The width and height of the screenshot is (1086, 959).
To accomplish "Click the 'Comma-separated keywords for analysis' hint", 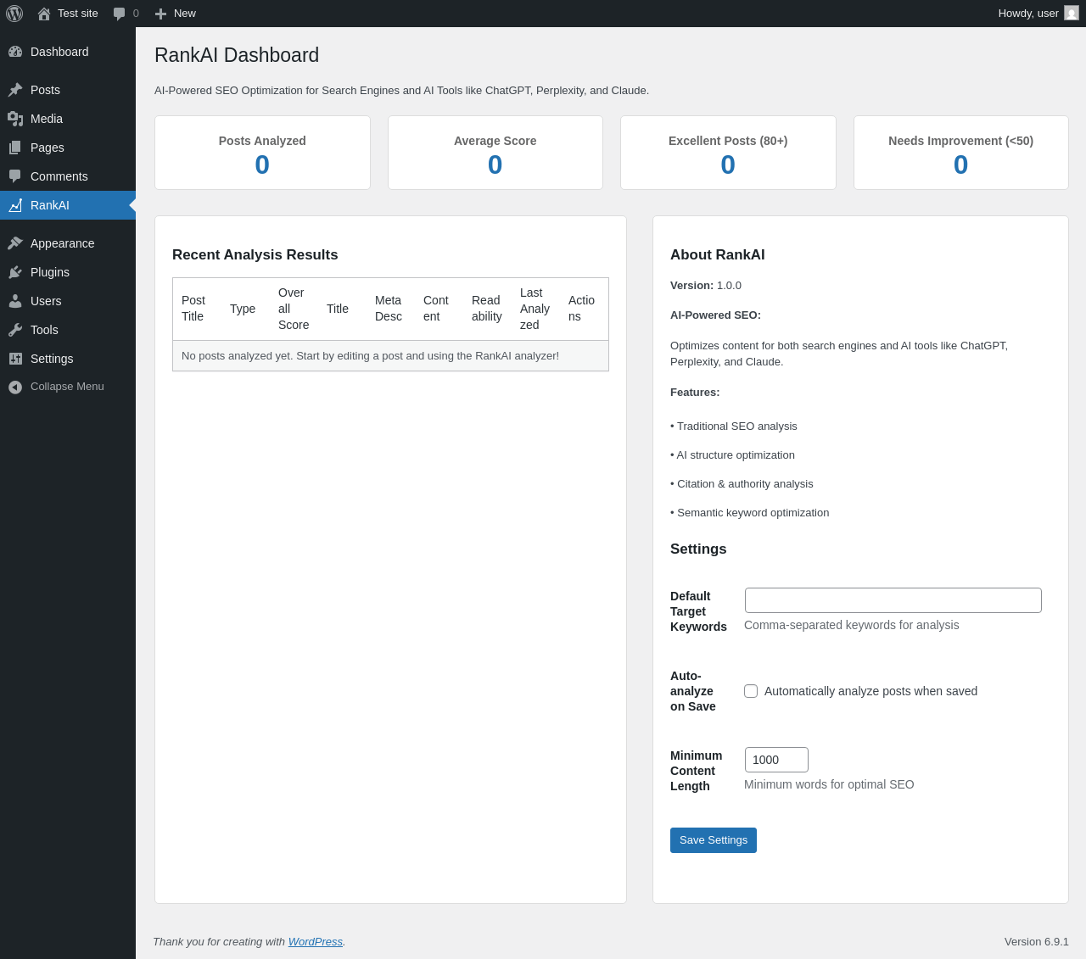I will [852, 625].
